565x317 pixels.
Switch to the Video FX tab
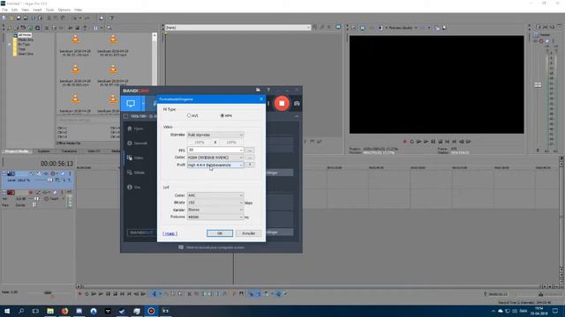tap(94, 151)
